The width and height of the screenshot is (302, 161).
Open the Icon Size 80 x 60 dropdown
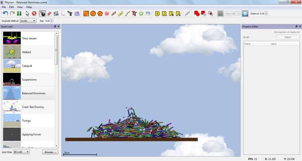click(x=21, y=152)
